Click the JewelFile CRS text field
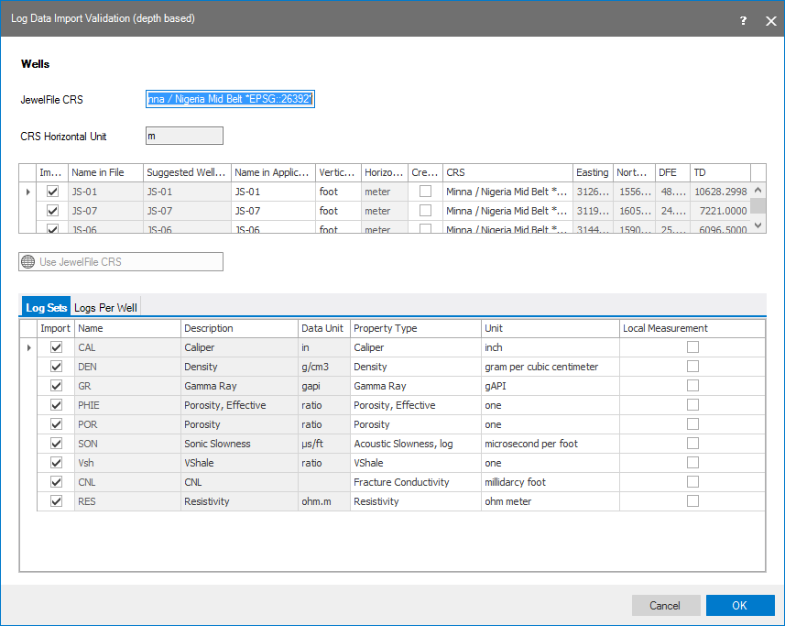 coord(230,99)
